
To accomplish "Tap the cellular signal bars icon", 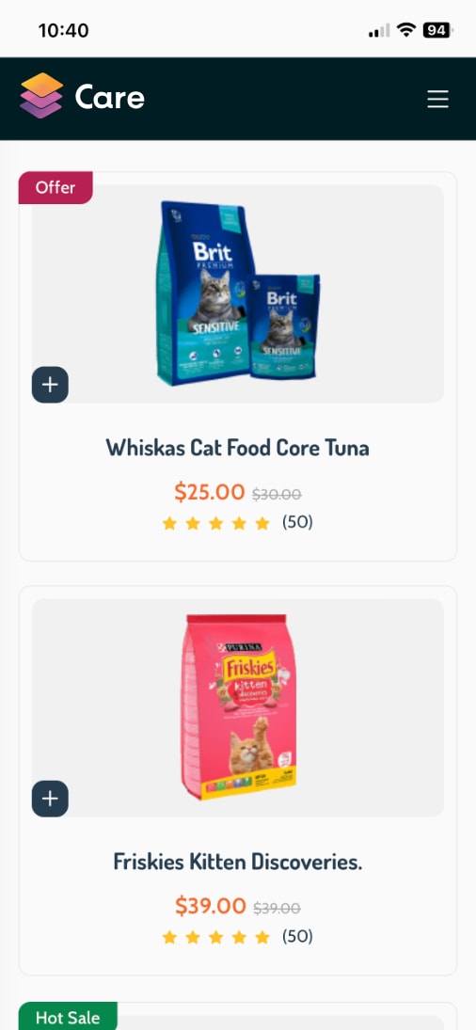I will [379, 31].
